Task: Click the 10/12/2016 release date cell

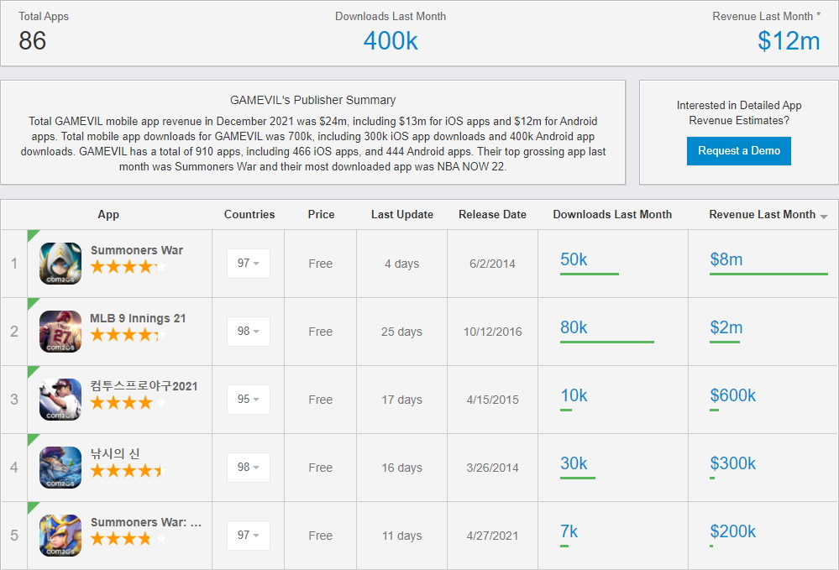Action: [x=492, y=332]
